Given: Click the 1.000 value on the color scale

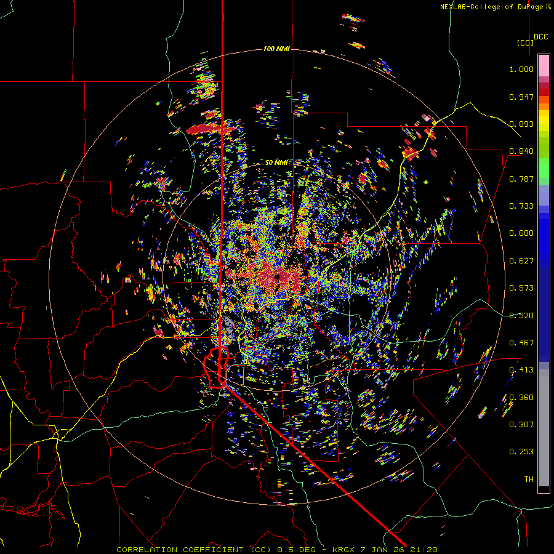Looking at the screenshot, I should [x=521, y=69].
